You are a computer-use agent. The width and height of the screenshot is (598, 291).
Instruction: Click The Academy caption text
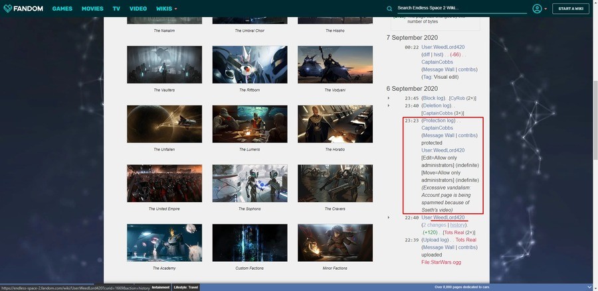tap(164, 268)
